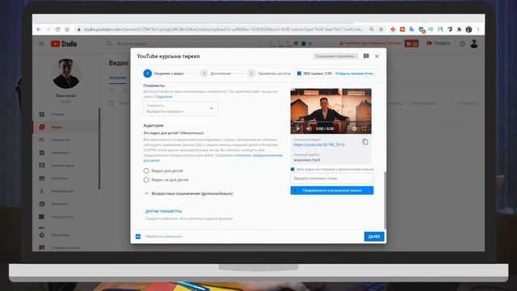
Task: Open the browser extensions puzzle icon
Action: pos(459,29)
